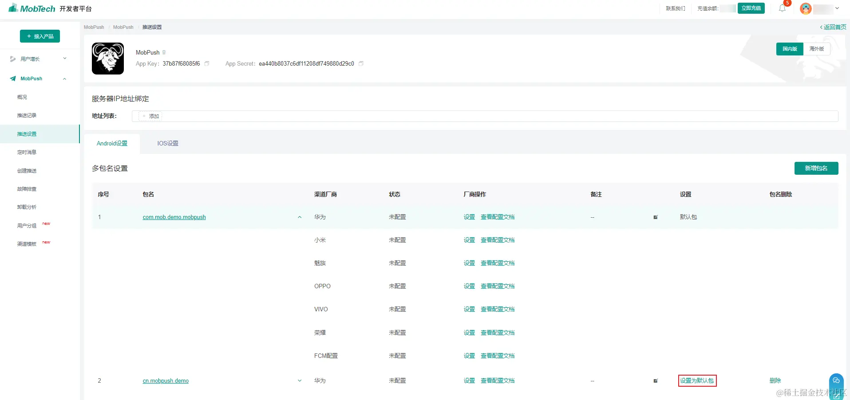850x400 pixels.
Task: Open the com.mob.demo.mobpush package link
Action: coord(174,217)
